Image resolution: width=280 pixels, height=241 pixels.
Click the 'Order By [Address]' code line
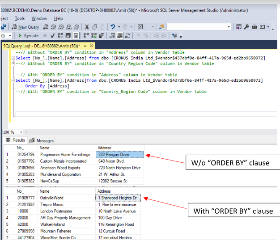coord(47,86)
